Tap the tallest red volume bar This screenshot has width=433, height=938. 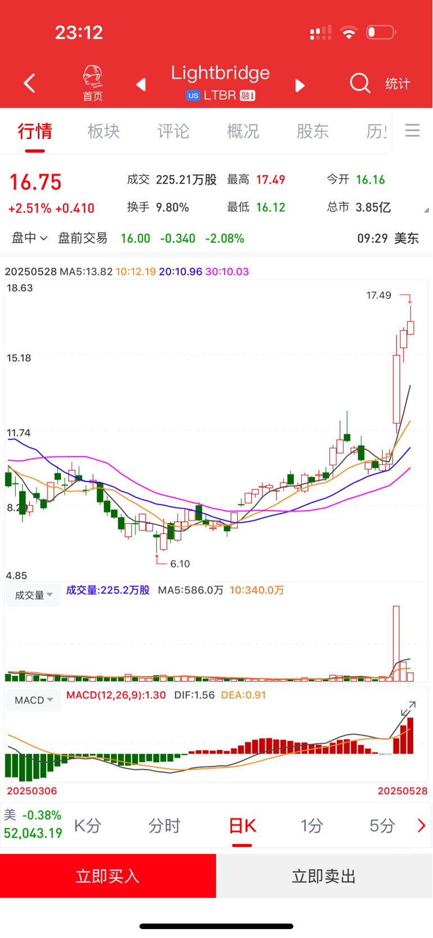tap(396, 643)
